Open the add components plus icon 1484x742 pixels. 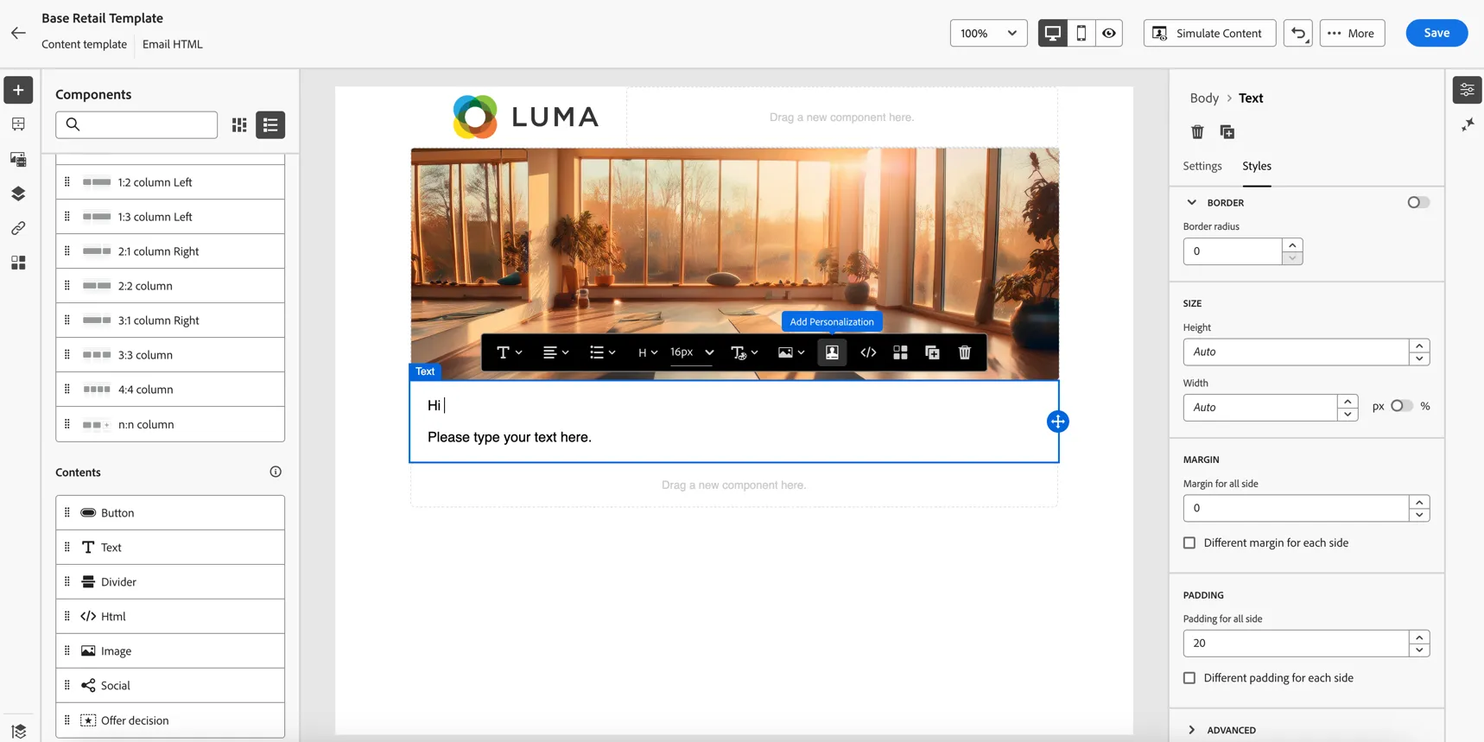tap(18, 90)
